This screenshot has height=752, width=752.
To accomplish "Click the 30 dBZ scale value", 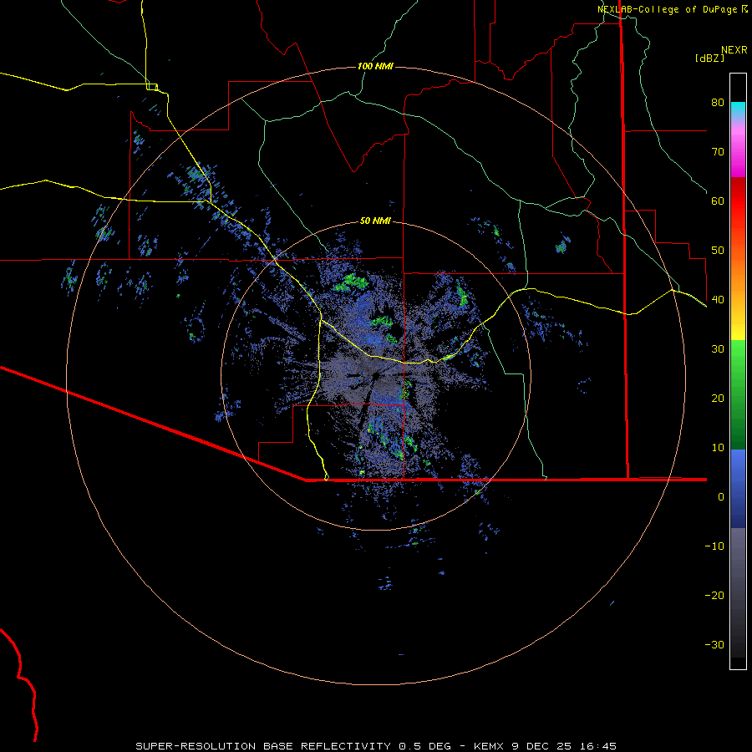I will coord(718,349).
